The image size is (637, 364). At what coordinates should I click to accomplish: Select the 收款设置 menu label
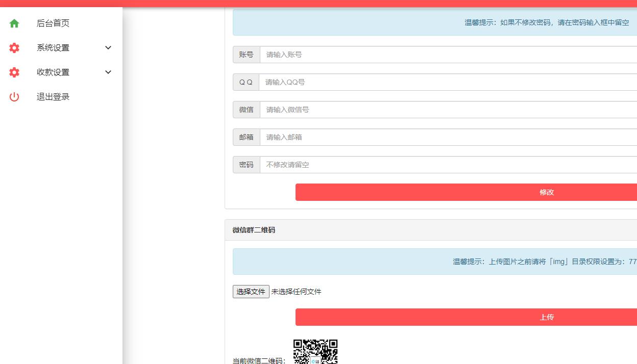53,72
